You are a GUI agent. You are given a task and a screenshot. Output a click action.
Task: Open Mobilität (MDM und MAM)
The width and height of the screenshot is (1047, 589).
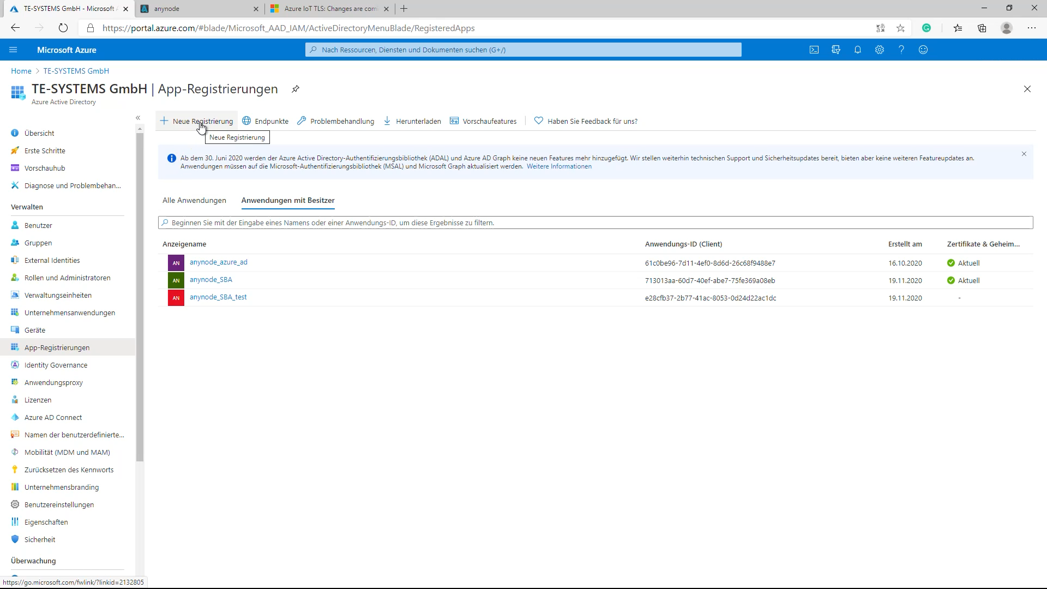pos(68,452)
